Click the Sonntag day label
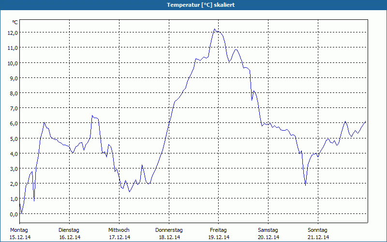The height and width of the screenshot is (242, 387). pos(318,230)
